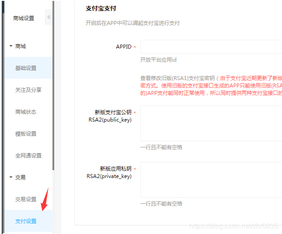
Task: Click the APPID field label
Action: tap(124, 47)
